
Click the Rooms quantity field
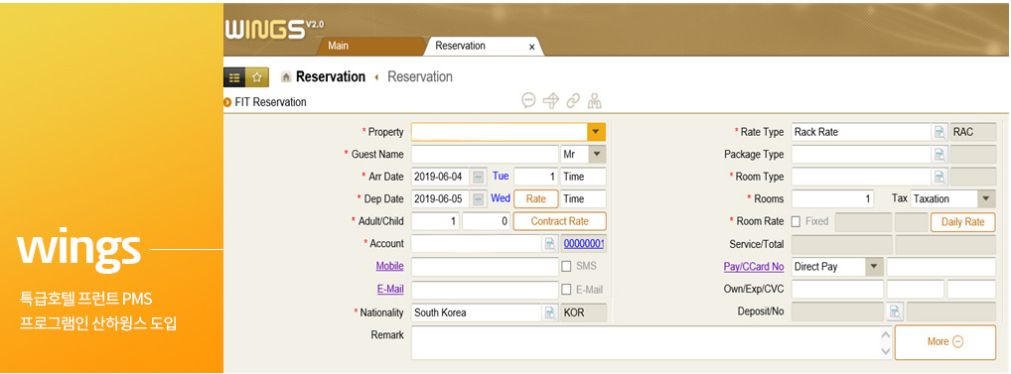pos(833,199)
